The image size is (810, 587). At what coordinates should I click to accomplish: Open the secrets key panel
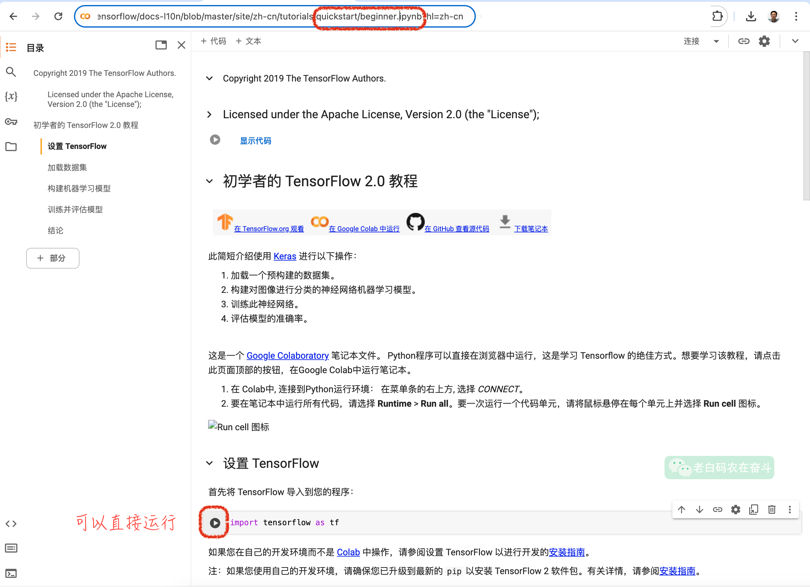pos(11,121)
